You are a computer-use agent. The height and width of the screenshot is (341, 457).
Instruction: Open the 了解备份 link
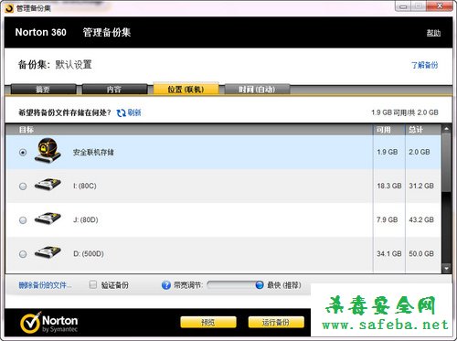424,65
